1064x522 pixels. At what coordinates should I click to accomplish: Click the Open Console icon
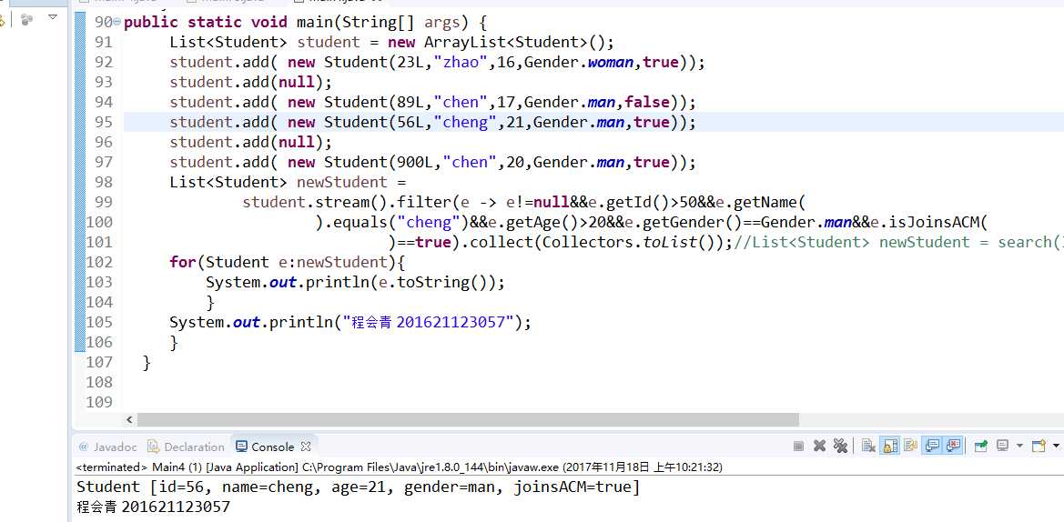click(1039, 447)
